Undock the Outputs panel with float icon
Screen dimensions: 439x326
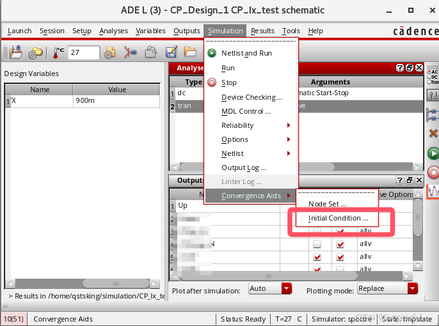[410, 180]
